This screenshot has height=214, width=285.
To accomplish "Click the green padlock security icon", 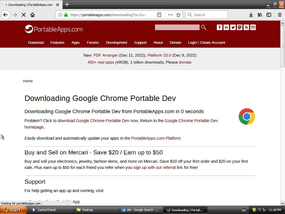I will (x=66, y=15).
